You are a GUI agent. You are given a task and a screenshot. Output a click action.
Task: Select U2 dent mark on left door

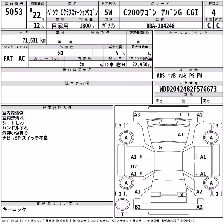click(134, 166)
